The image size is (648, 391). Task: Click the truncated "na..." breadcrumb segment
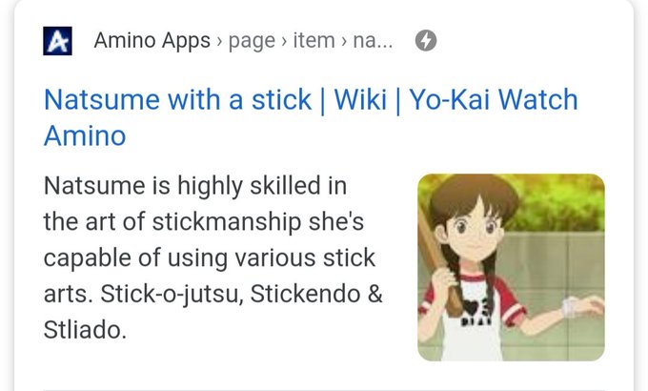(373, 41)
